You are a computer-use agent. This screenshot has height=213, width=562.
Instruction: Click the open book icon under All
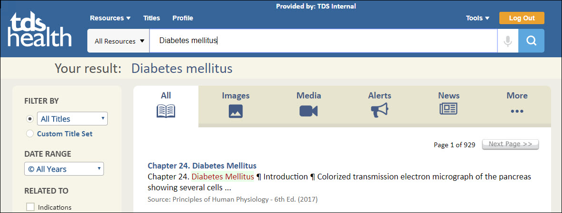pos(166,111)
